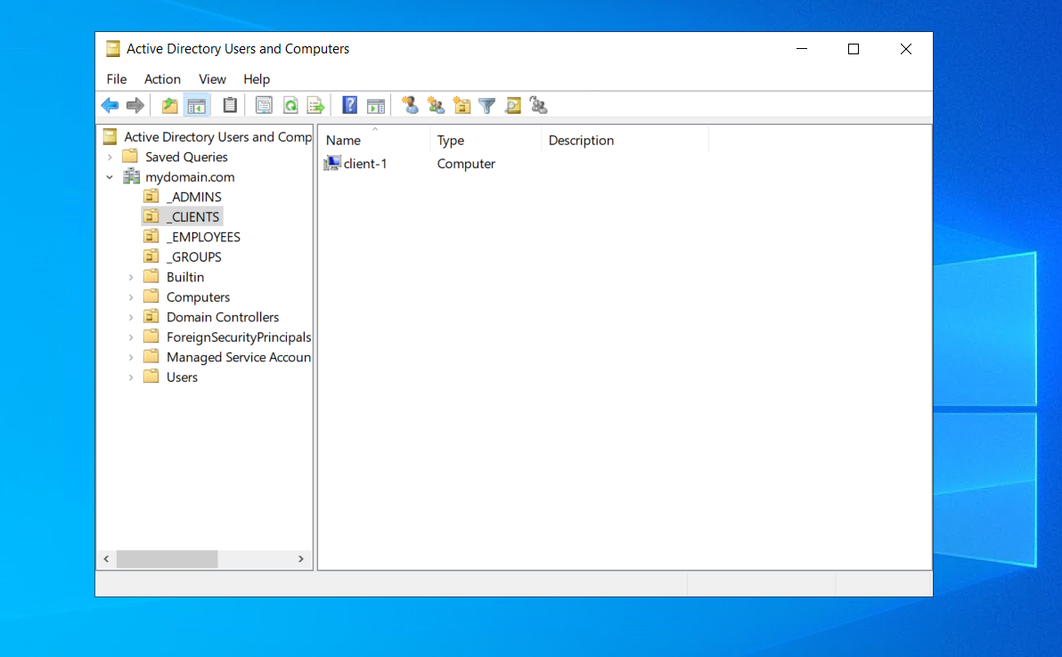This screenshot has width=1062, height=657.
Task: Click the client-1 computer icon
Action: pyautogui.click(x=332, y=163)
